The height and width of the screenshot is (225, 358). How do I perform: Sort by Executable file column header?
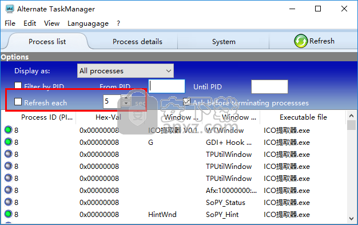(303, 117)
